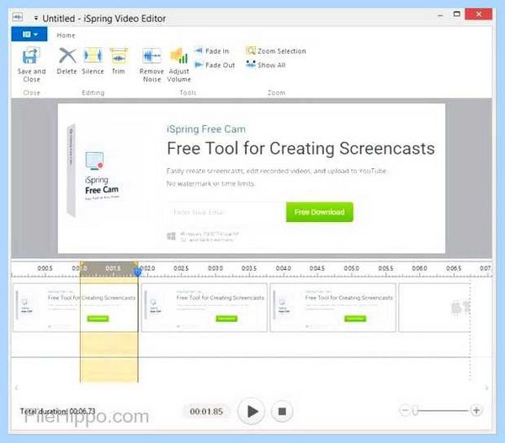Screen dimensions: 505x443
Task: Play the video preview
Action: click(251, 411)
